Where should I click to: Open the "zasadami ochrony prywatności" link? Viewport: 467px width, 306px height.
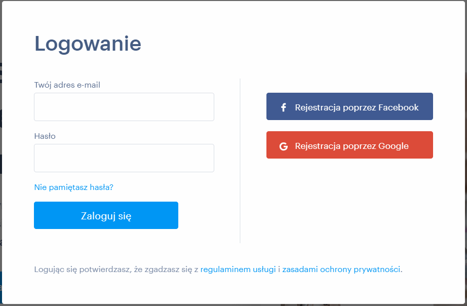coord(341,270)
